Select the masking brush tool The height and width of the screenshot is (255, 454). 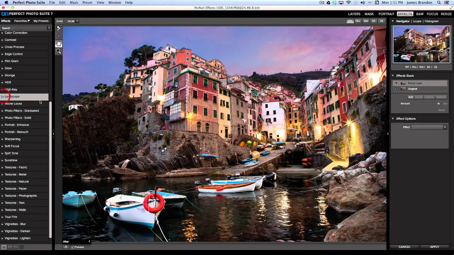click(59, 28)
